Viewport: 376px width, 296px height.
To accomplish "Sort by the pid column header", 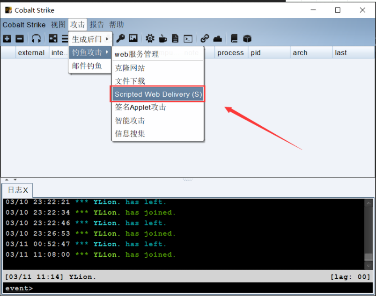I will [269, 53].
